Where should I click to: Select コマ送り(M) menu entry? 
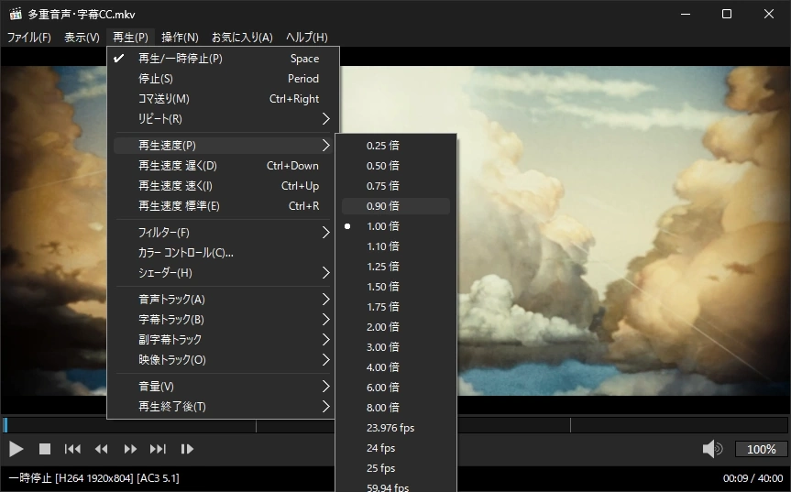point(222,99)
